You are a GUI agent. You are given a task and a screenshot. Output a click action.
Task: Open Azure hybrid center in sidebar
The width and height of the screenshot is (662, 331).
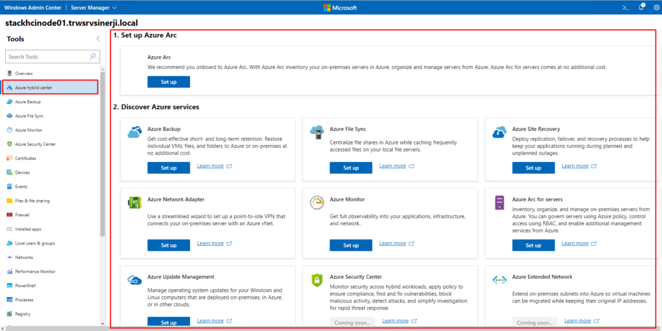click(50, 88)
